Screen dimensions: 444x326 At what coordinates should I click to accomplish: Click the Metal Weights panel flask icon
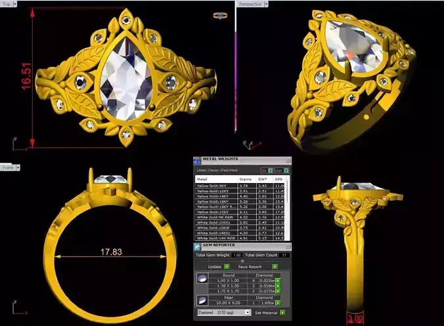[197, 161]
